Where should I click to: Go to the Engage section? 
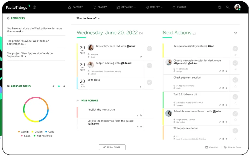point(179,7)
